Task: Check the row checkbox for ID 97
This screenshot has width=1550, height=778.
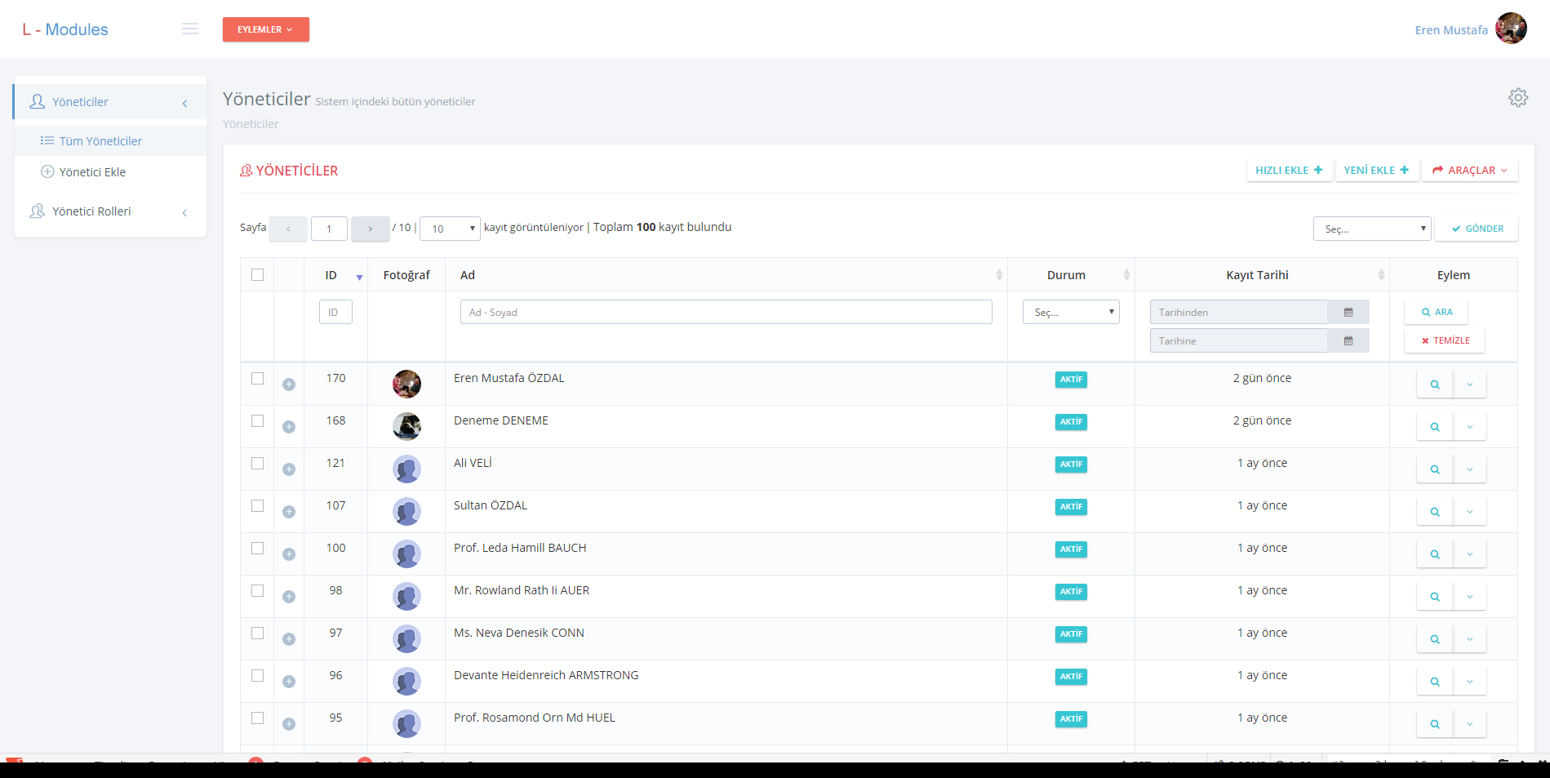Action: coord(258,634)
